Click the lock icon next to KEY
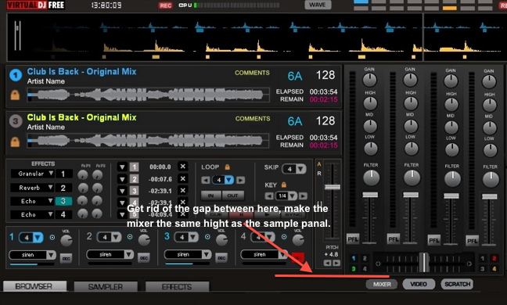Screen dimensions: 507x305 click(283, 185)
